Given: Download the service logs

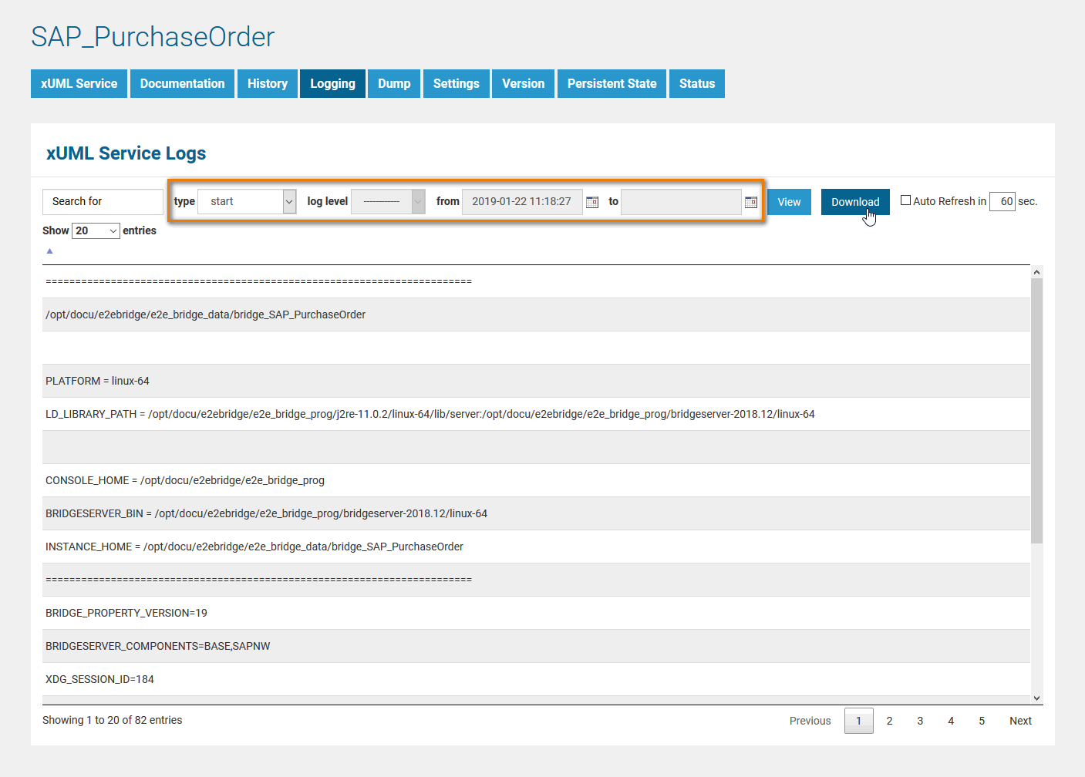Looking at the screenshot, I should tap(854, 202).
